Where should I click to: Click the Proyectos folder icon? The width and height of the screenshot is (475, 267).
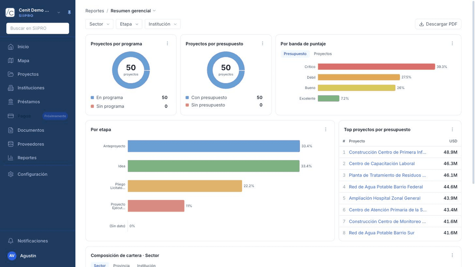[11, 74]
